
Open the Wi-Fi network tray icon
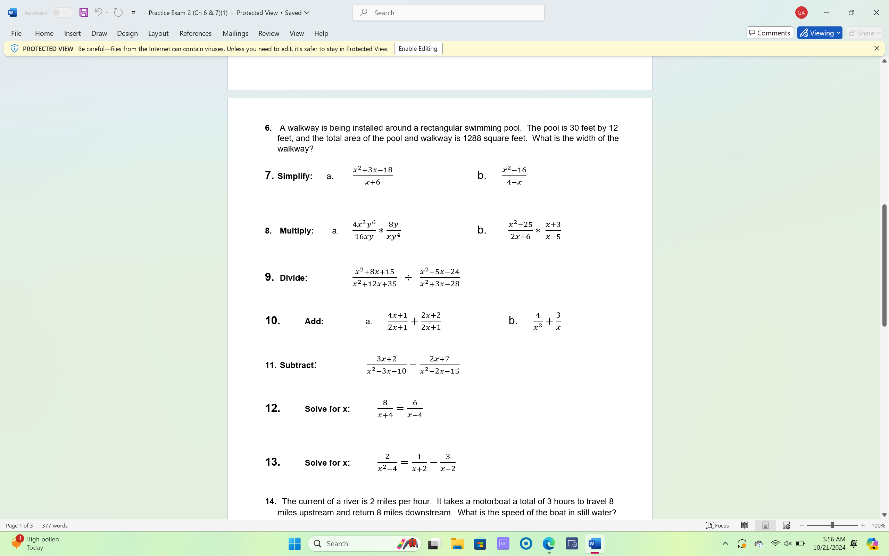pos(775,543)
